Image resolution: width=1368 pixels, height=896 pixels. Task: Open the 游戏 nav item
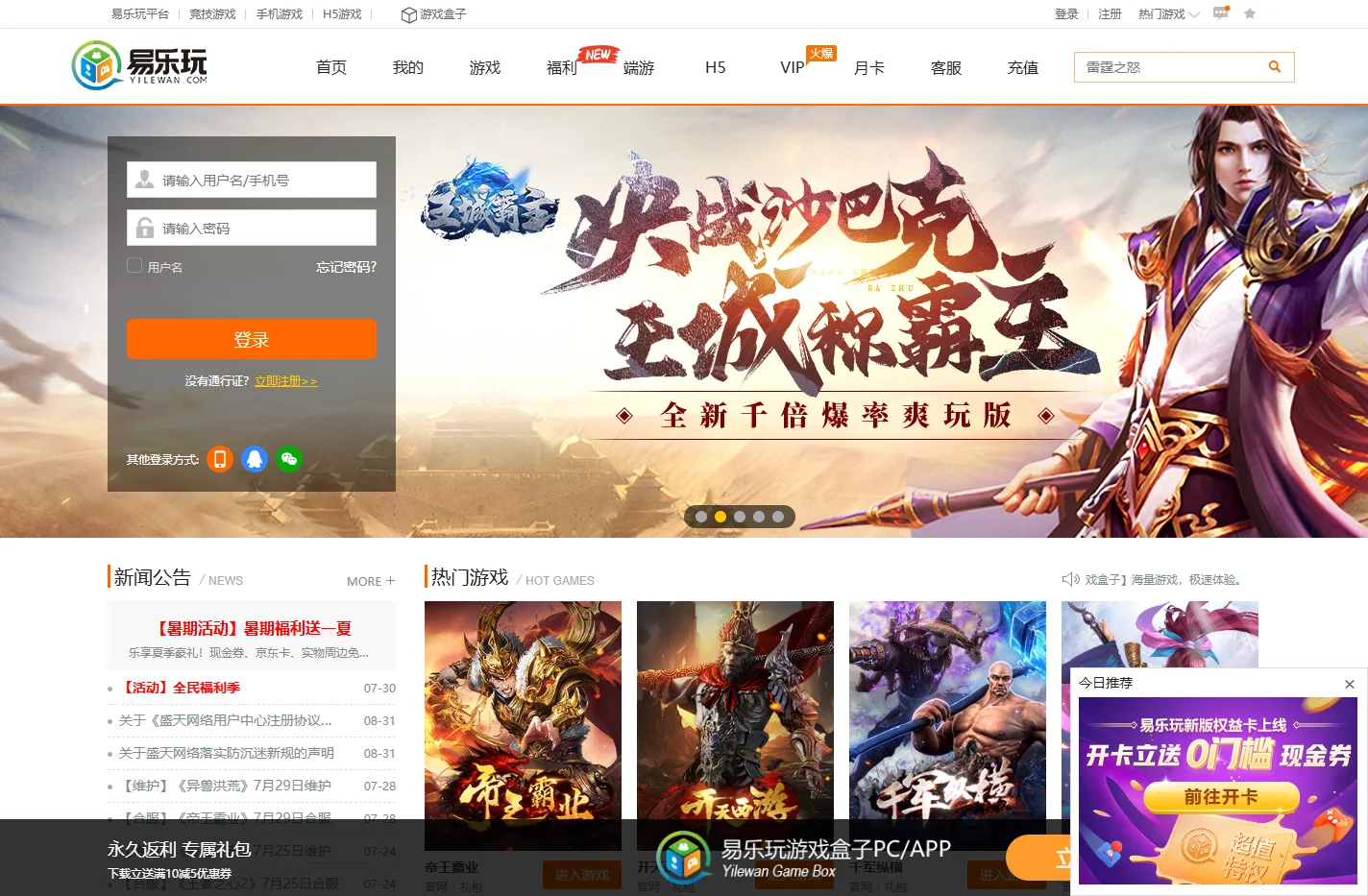click(x=485, y=67)
